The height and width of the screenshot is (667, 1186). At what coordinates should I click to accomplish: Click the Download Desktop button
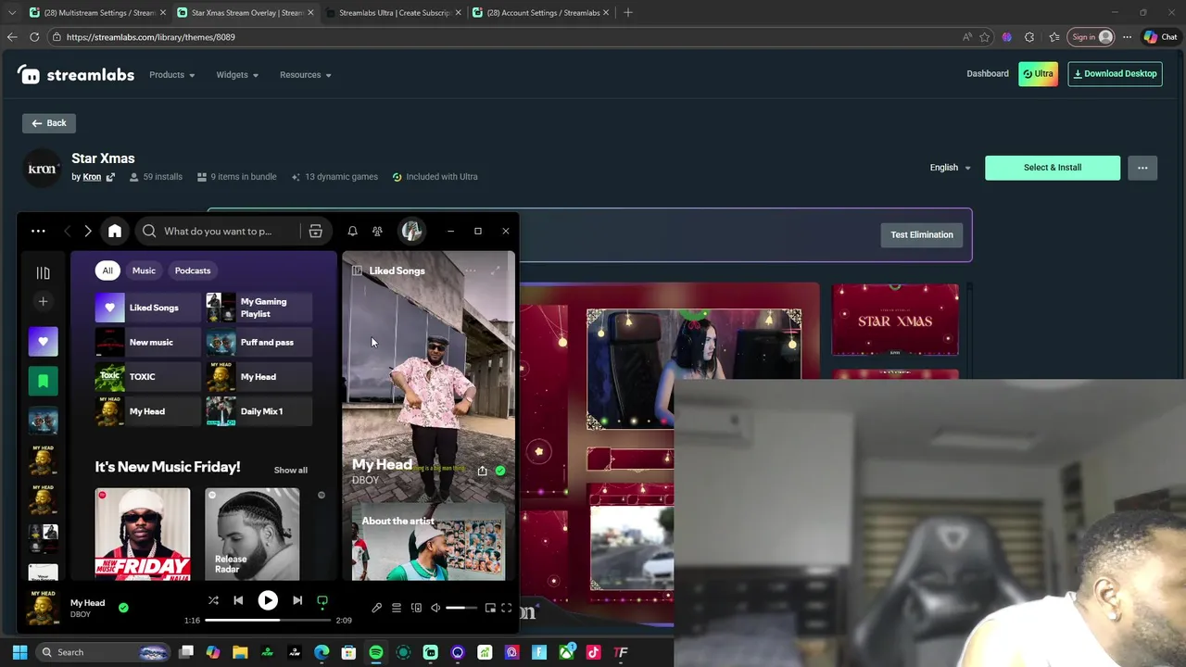[x=1115, y=74]
